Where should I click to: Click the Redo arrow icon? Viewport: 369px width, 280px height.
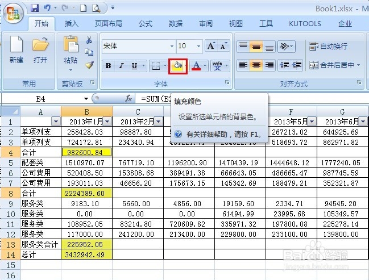(65, 8)
